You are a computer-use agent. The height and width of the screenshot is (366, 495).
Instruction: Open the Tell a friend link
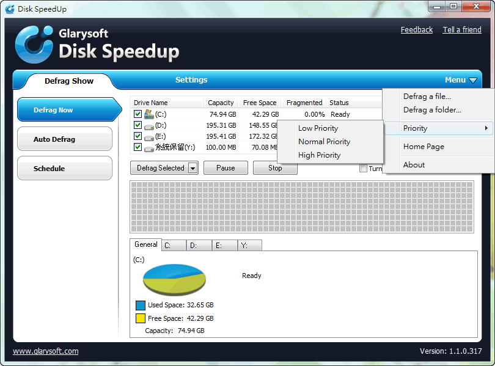click(x=462, y=30)
